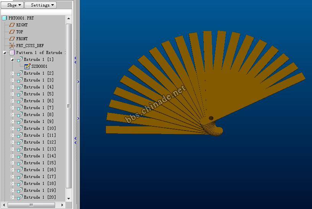The height and width of the screenshot is (209, 312).
Task: Open the Show dropdown menu
Action: point(14,5)
